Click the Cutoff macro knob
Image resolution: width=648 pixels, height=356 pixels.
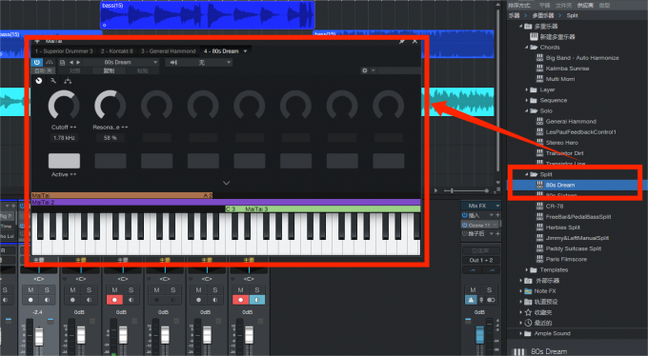64,106
